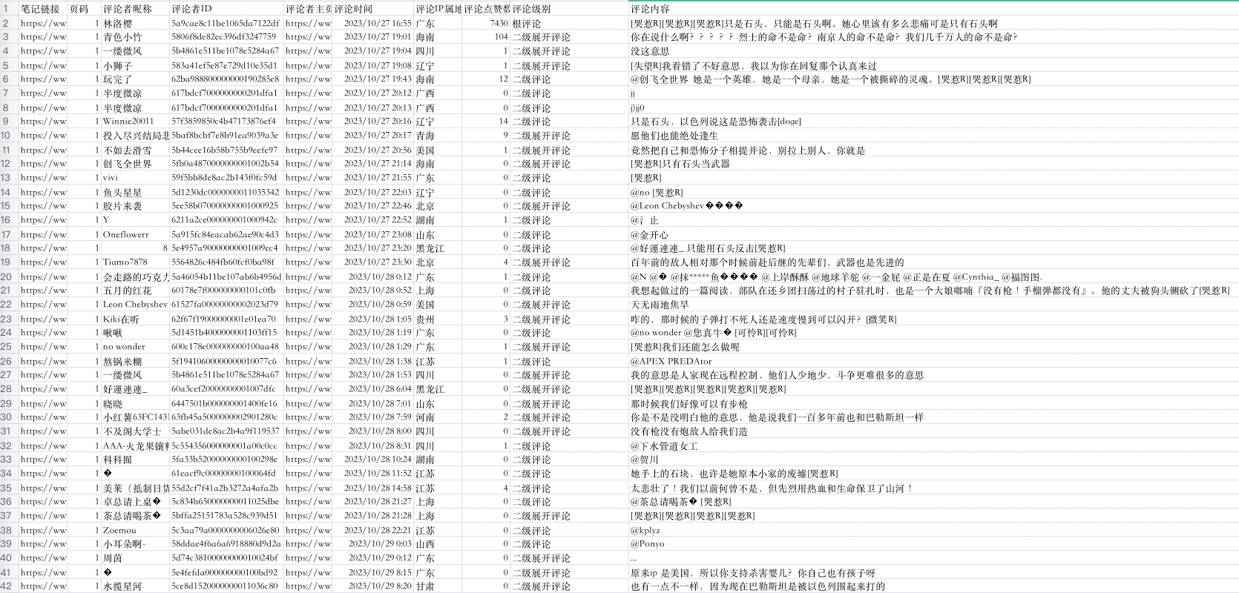This screenshot has width=1239, height=593.
Task: Click like count cell 104
Action: pyautogui.click(x=486, y=37)
